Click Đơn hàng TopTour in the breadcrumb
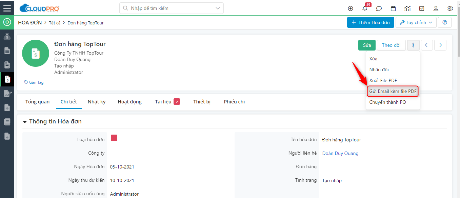 click(85, 23)
